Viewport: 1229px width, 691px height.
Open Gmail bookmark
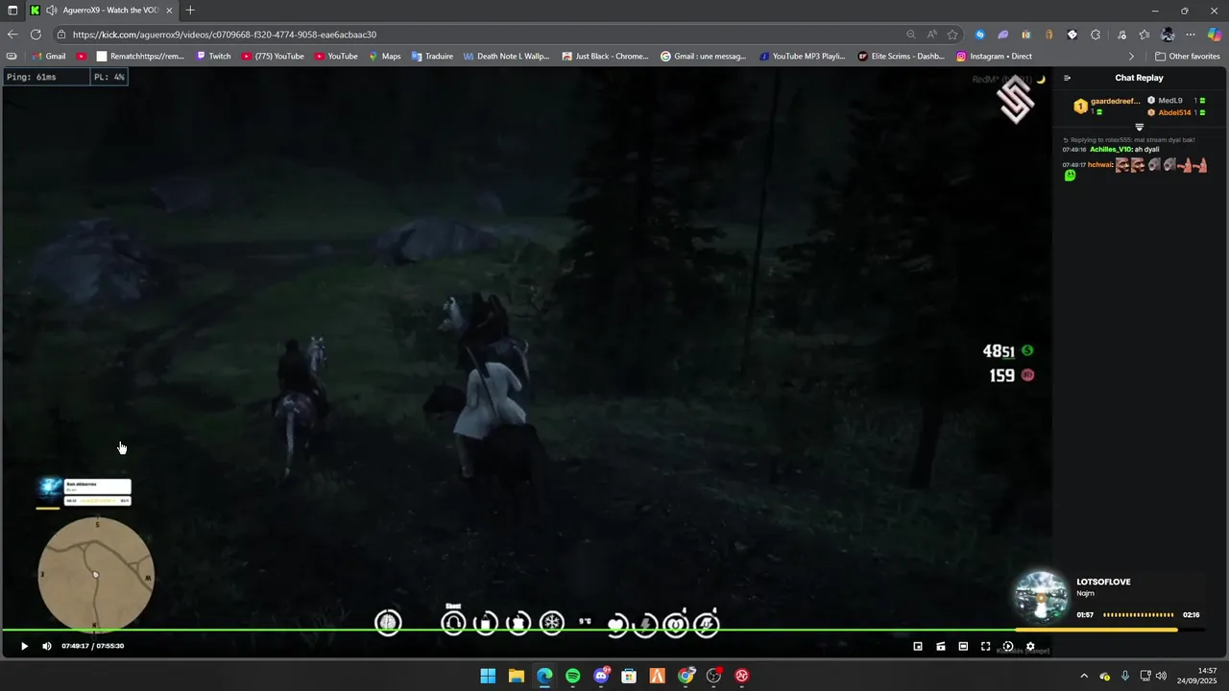(49, 57)
